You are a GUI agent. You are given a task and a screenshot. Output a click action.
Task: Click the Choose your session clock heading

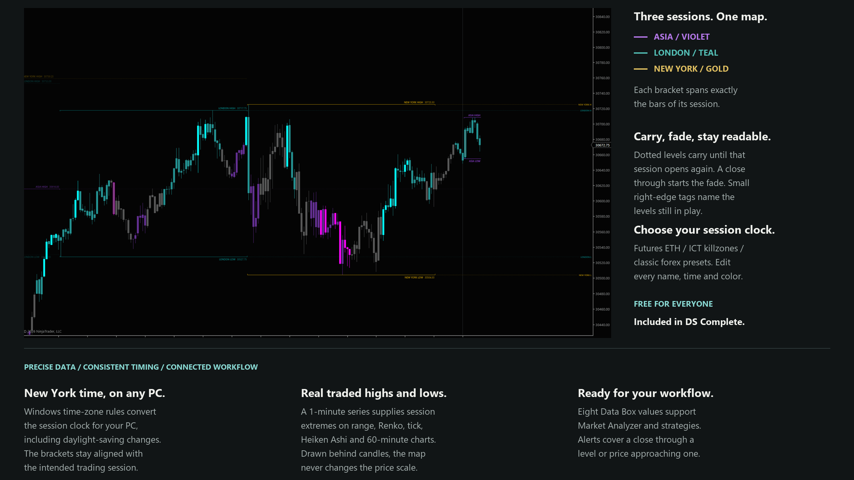[x=704, y=230]
